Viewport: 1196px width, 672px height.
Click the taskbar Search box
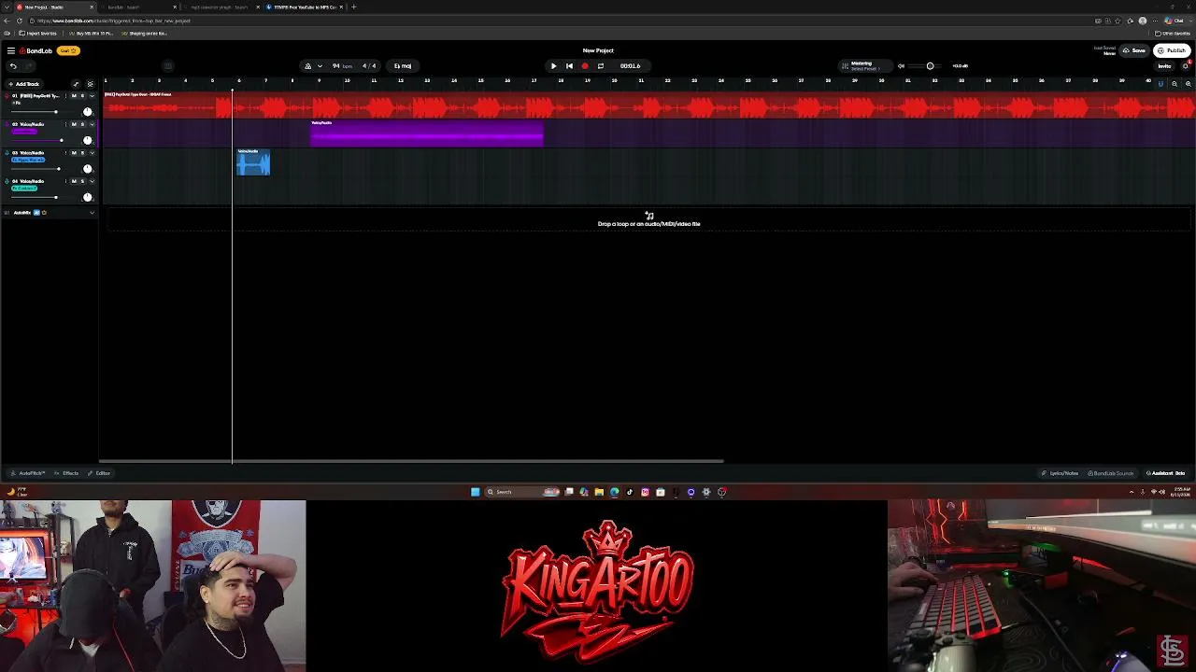click(521, 492)
